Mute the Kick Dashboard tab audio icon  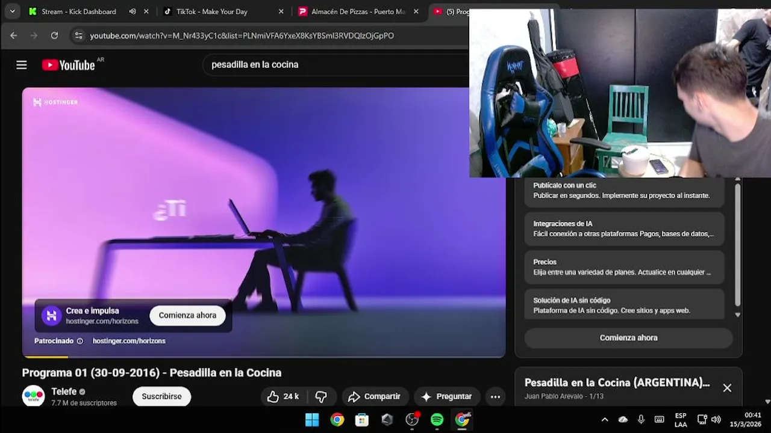tap(133, 11)
